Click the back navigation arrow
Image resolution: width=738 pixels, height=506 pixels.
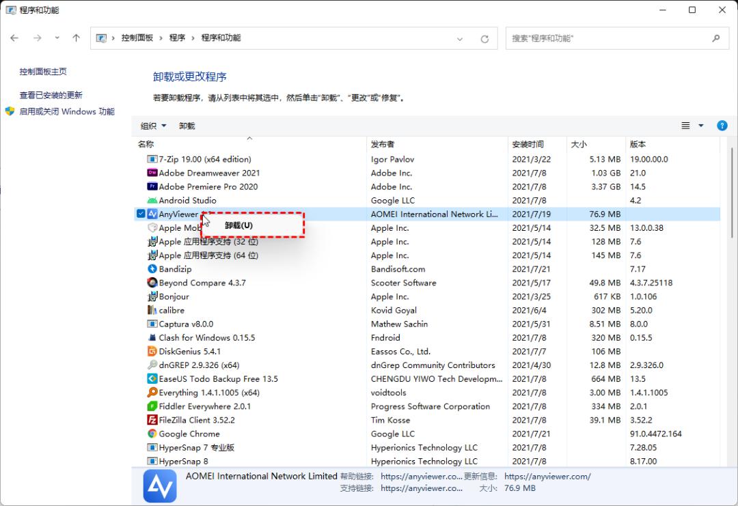(14, 38)
